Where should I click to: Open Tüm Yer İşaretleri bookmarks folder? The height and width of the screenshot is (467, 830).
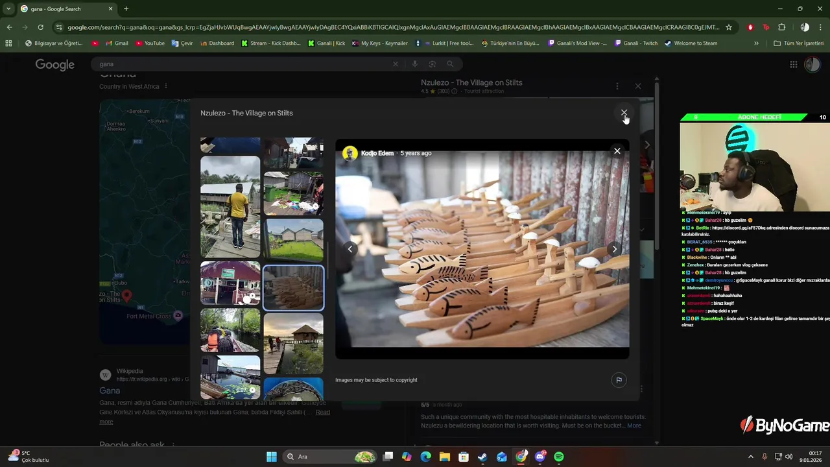coord(798,43)
